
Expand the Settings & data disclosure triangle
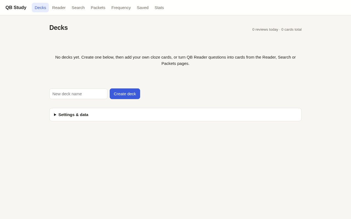point(55,115)
